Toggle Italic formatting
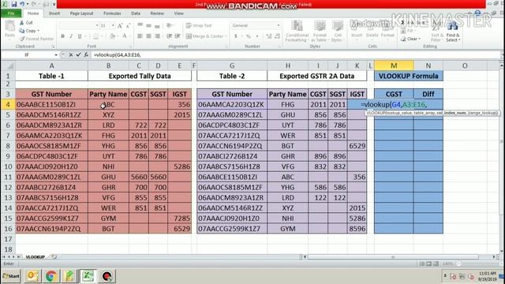Screen dimensions: 505x284 click(x=71, y=36)
